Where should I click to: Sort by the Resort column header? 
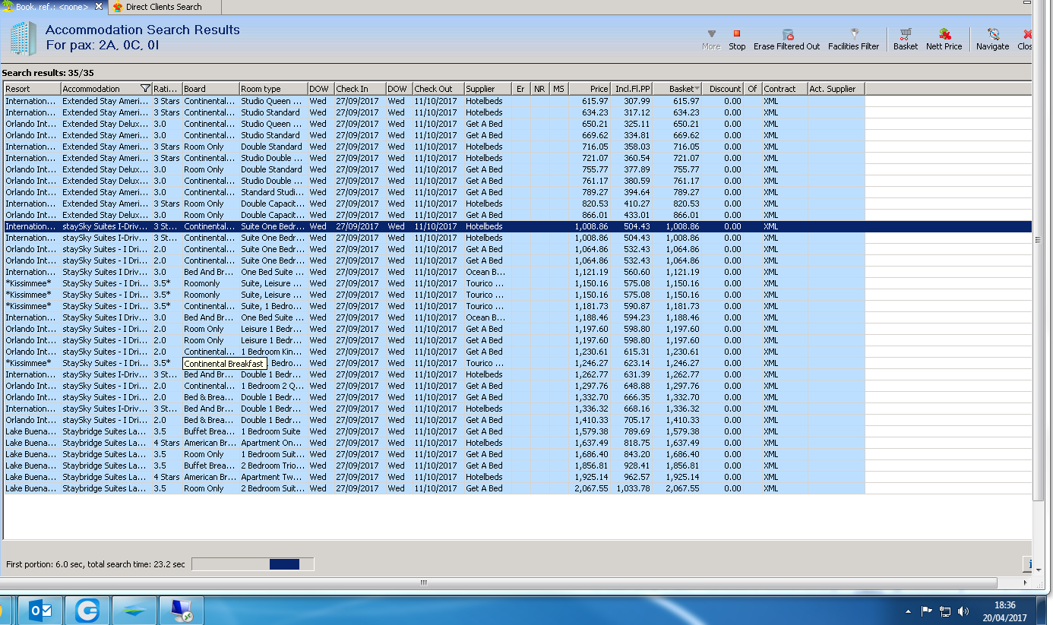pyautogui.click(x=32, y=89)
